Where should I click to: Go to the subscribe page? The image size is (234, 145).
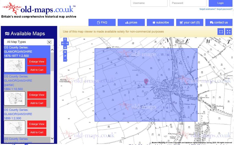160,22
